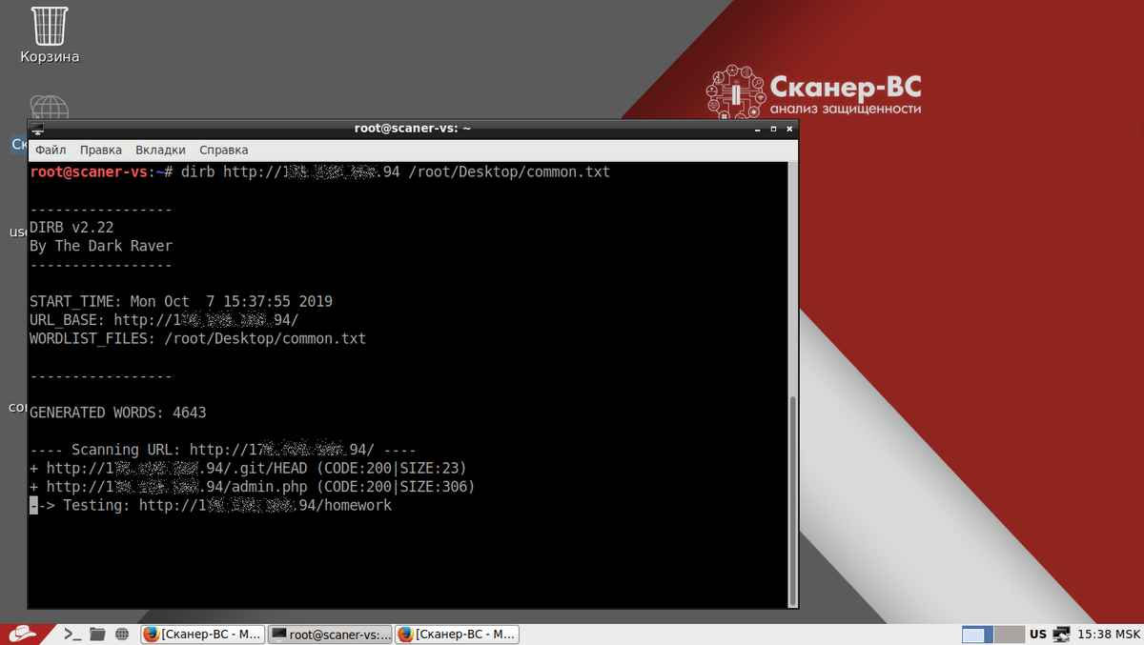
Task: Open the Файл menu
Action: tap(51, 150)
